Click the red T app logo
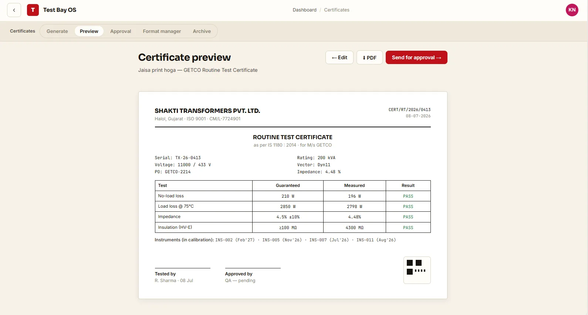Image resolution: width=588 pixels, height=315 pixels. coord(33,10)
